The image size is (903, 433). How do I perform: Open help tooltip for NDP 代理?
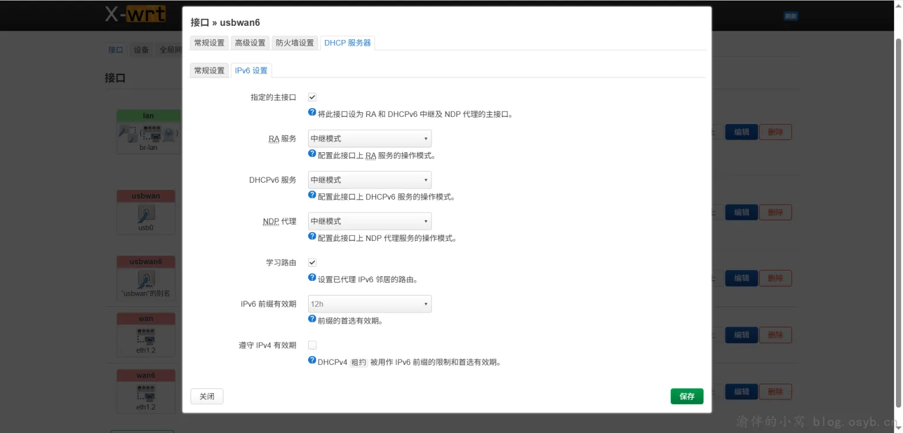click(x=312, y=236)
